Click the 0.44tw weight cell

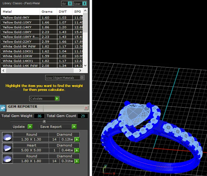coord(67,150)
